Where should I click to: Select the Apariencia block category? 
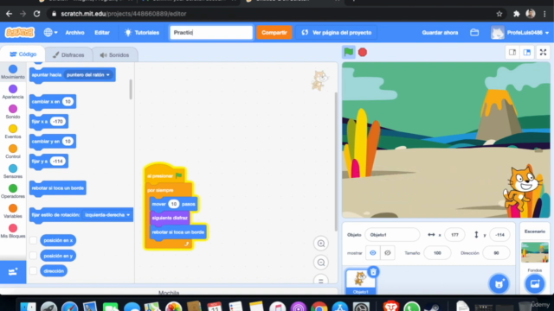[x=13, y=92]
